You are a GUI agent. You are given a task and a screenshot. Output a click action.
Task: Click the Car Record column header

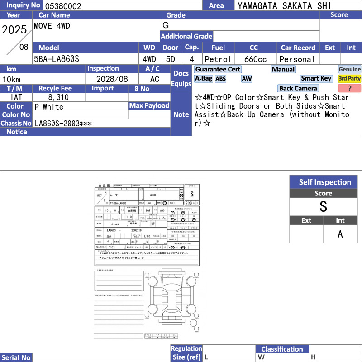[298, 48]
